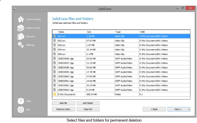Click the 10.54 MB size cell
Image resolution: width=197 pixels, height=123 pixels.
91,50
